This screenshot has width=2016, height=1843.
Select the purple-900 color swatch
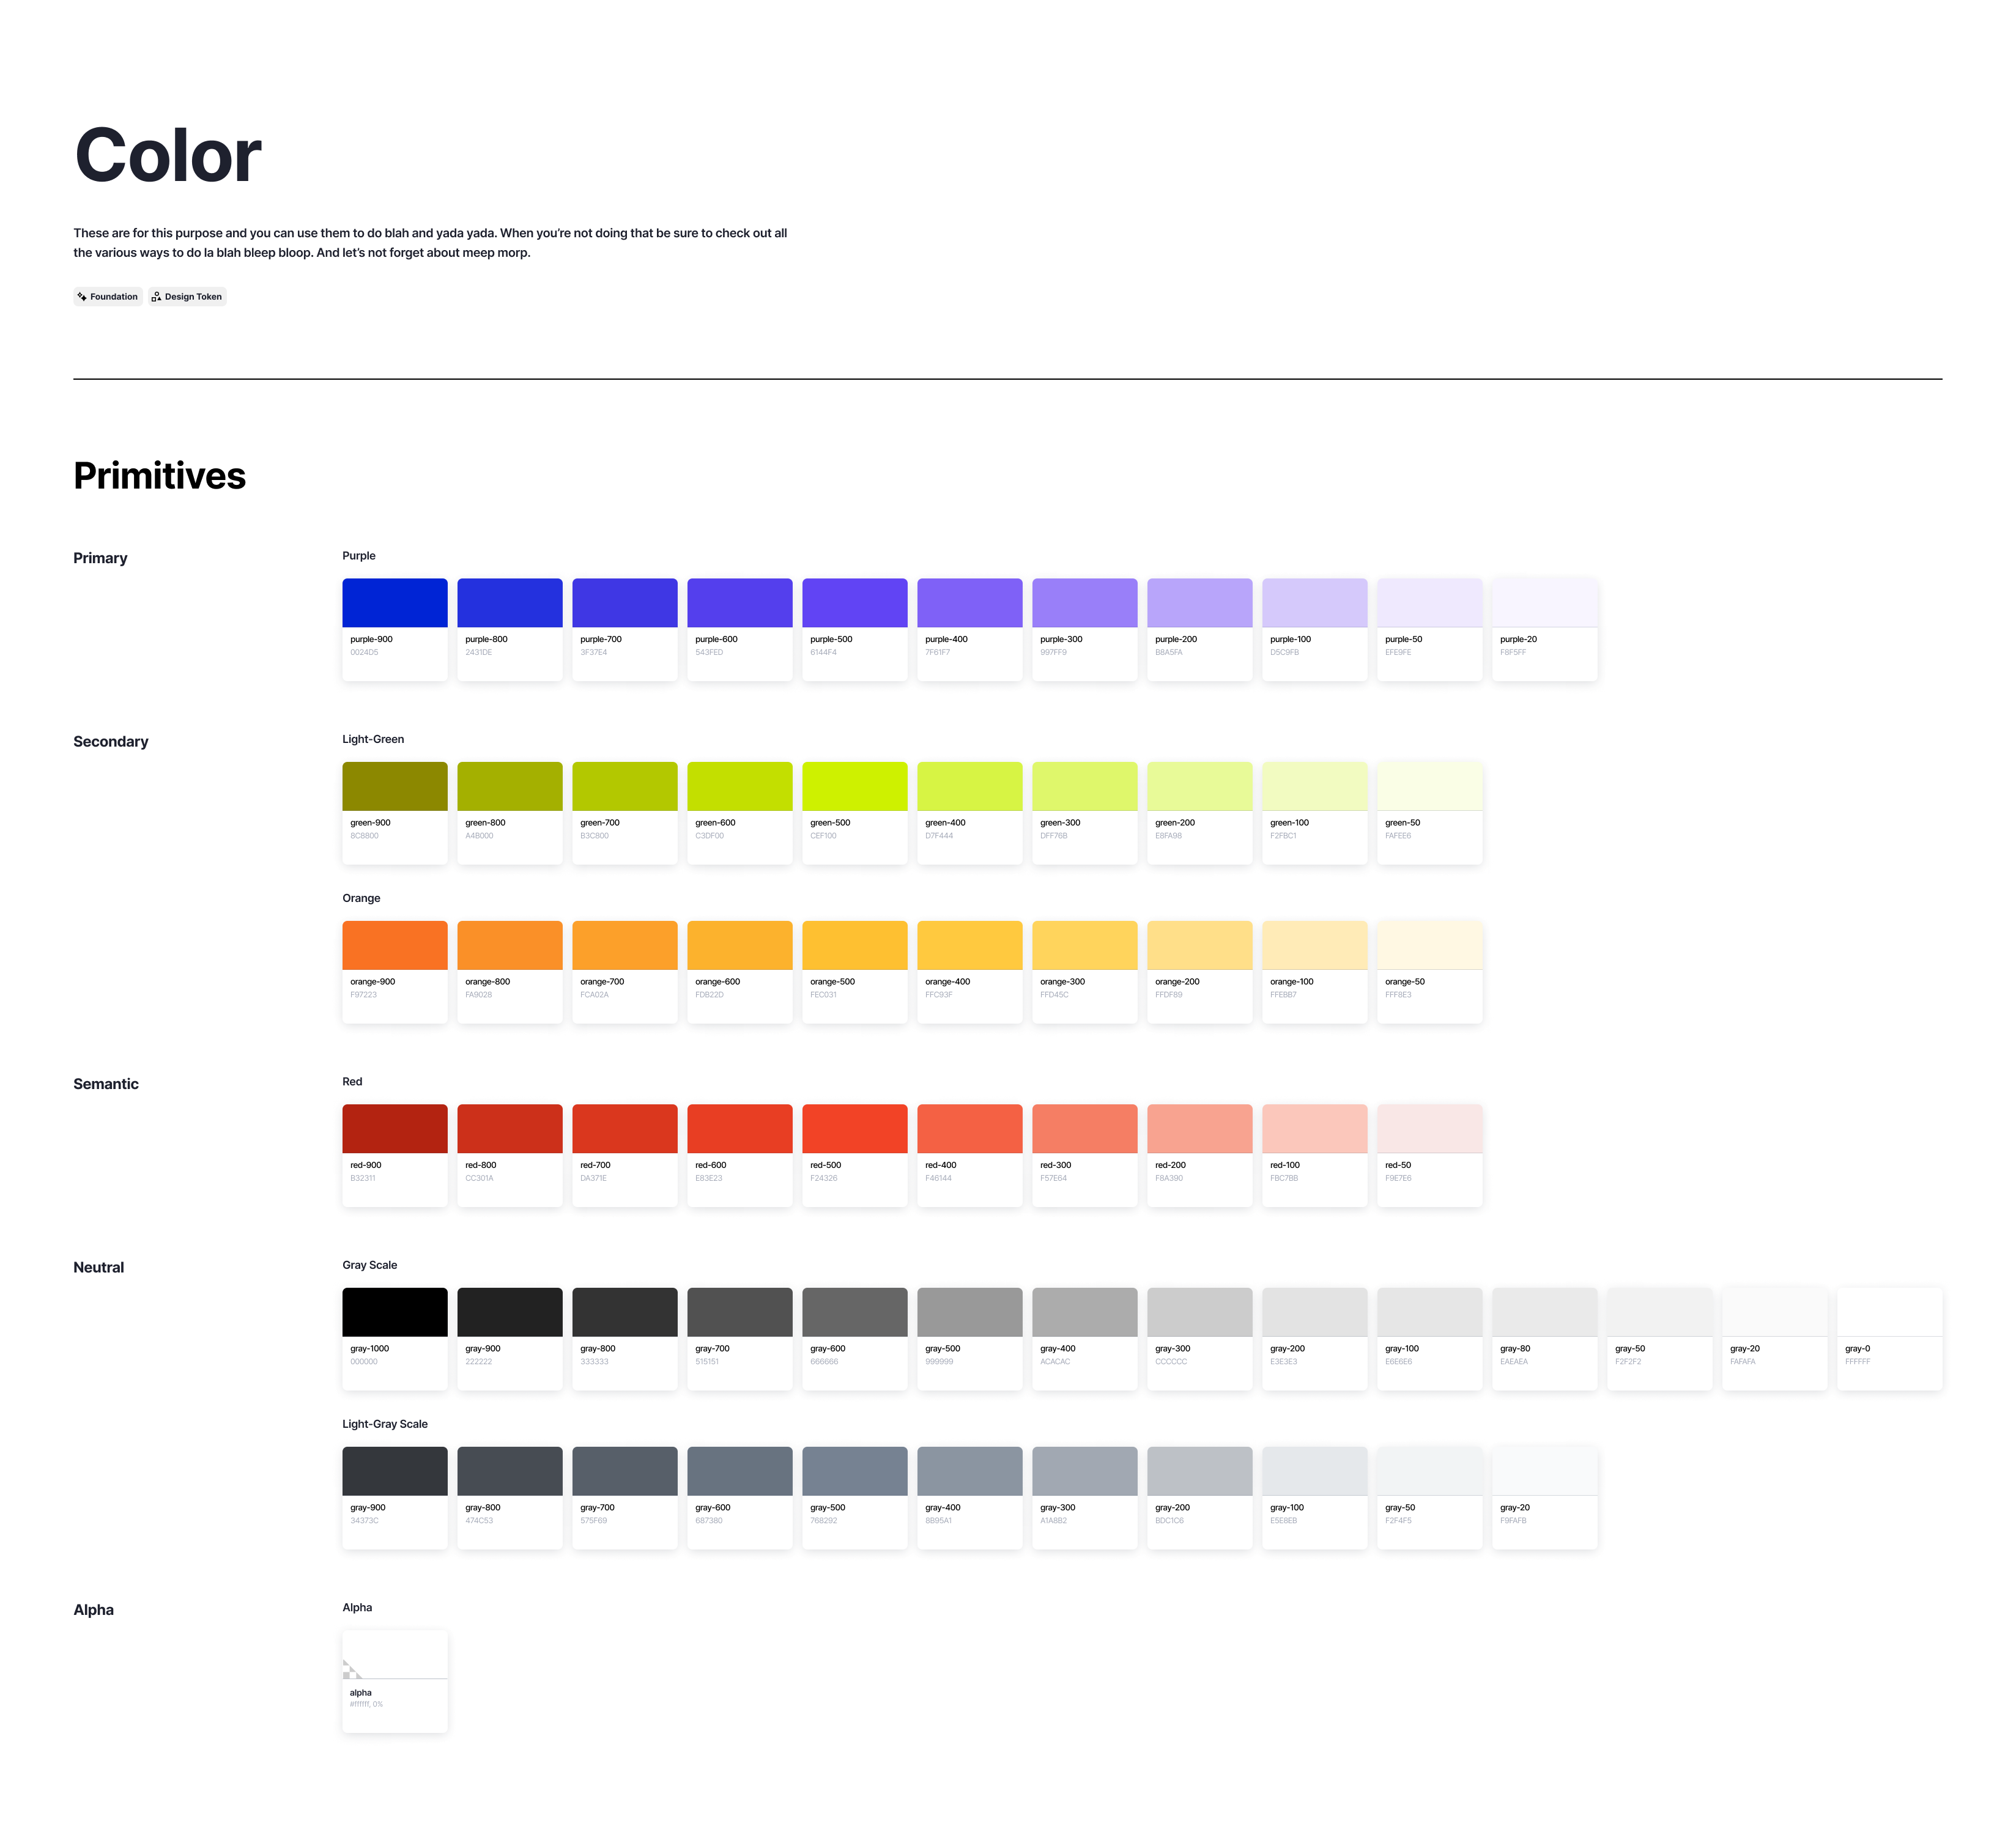(x=394, y=603)
